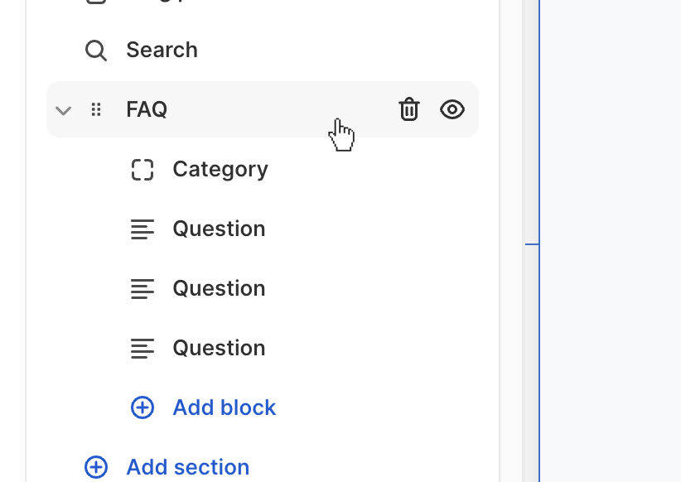Toggle FAQ section visibility with eye icon

[452, 109]
